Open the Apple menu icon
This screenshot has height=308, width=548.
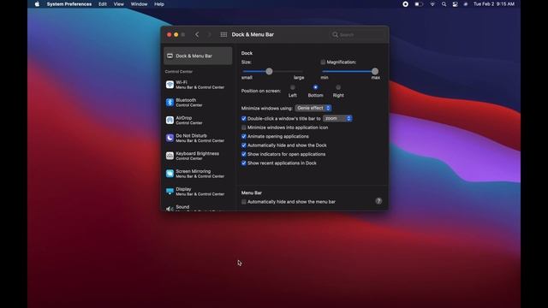37,4
